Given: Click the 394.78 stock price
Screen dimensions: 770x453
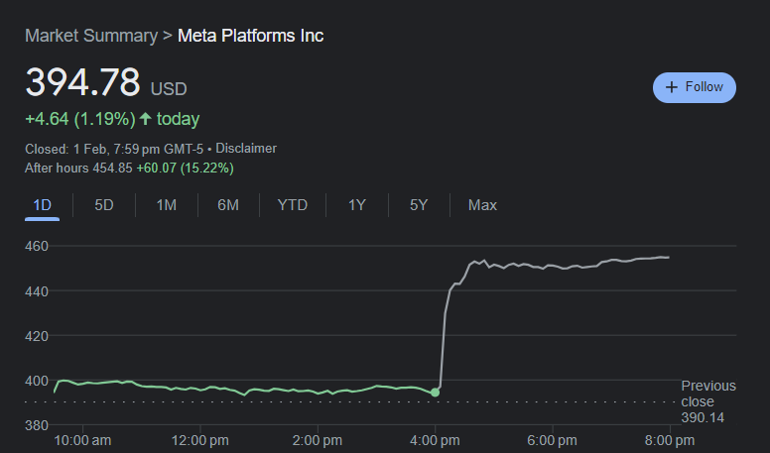Looking at the screenshot, I should point(82,83).
